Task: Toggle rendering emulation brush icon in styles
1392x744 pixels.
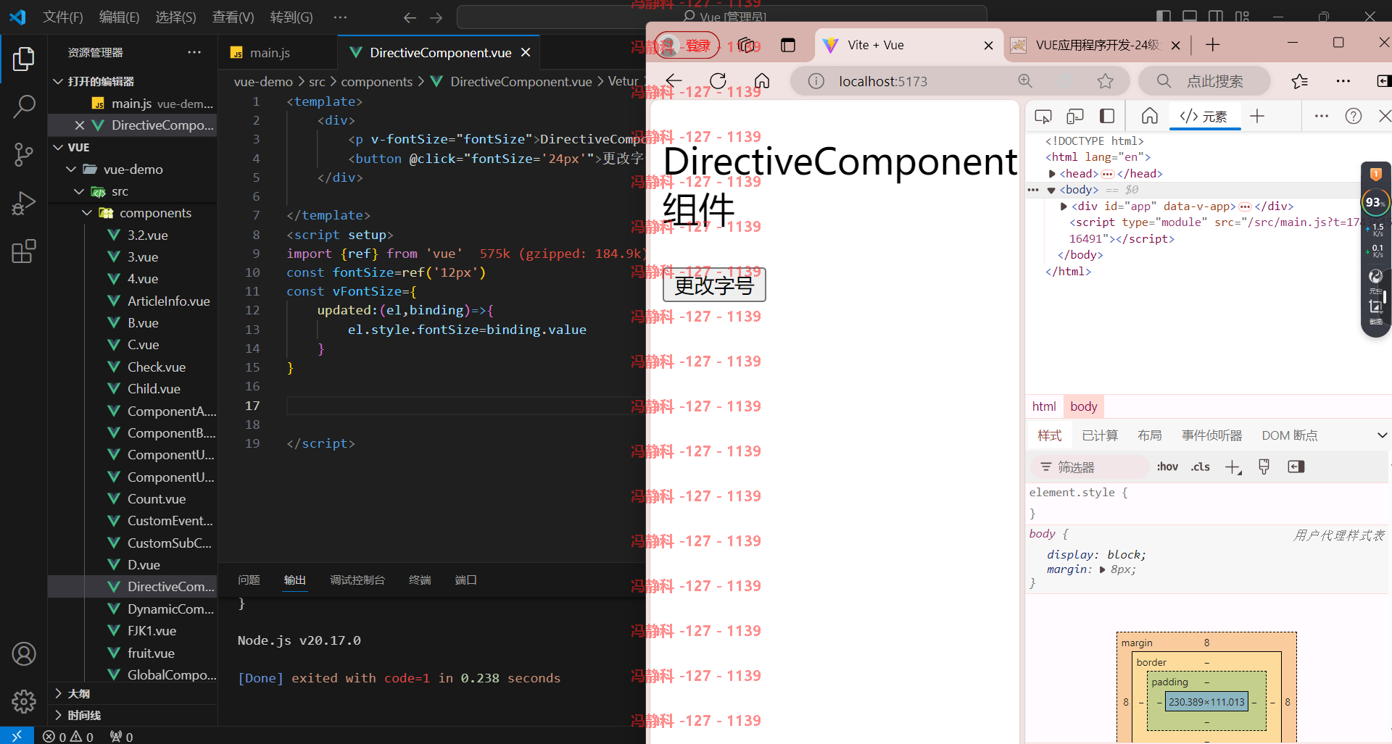Action: point(1264,467)
